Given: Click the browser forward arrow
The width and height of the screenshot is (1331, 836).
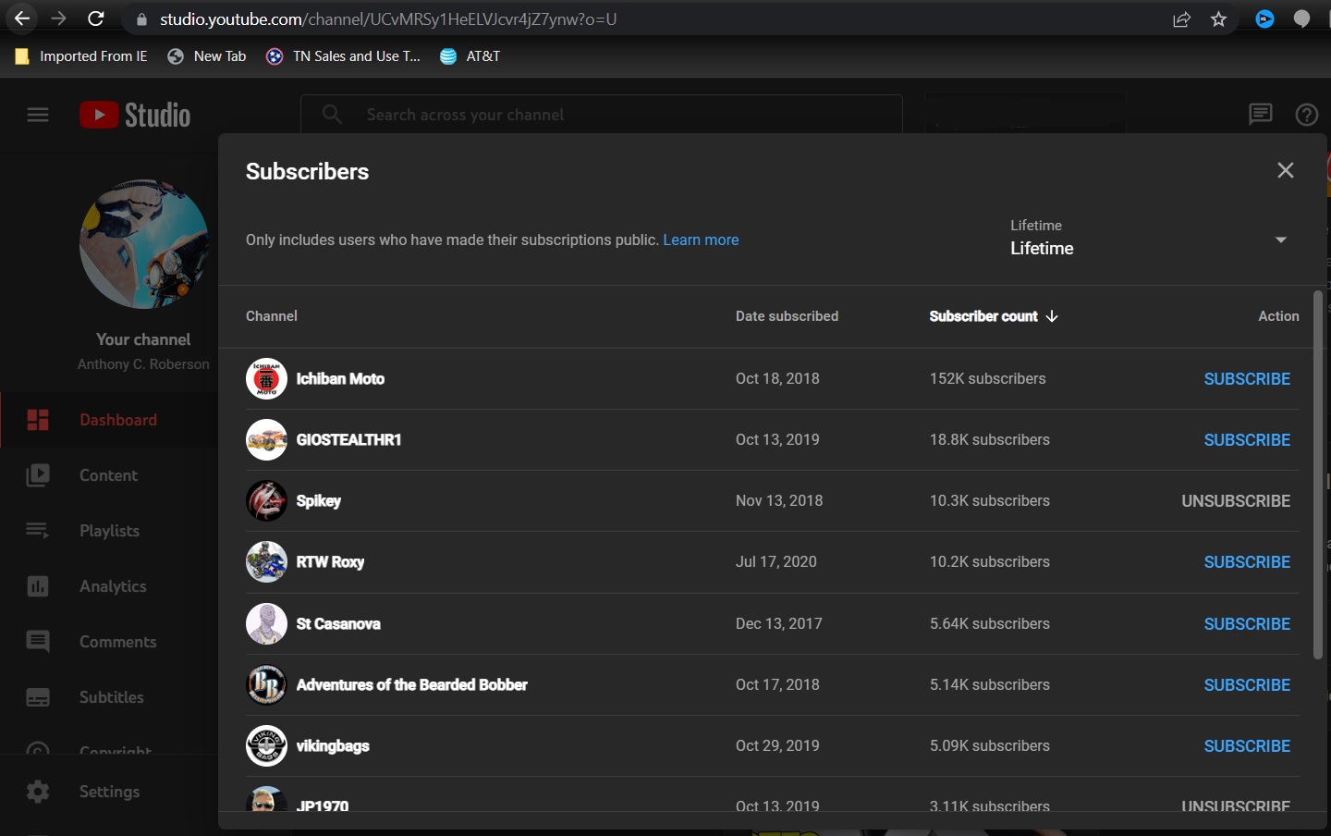Looking at the screenshot, I should [59, 18].
